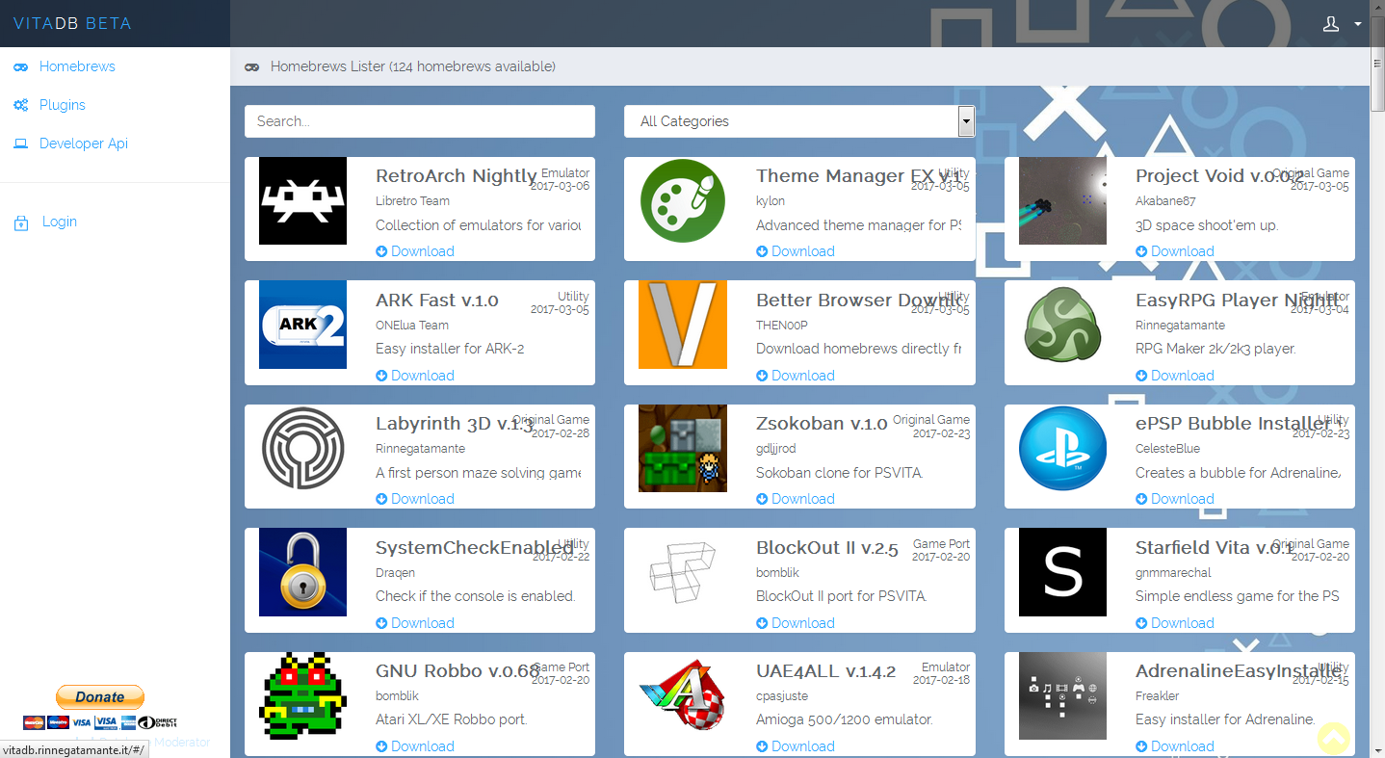
Task: Download the BlockOut II homebrew
Action: (x=801, y=623)
